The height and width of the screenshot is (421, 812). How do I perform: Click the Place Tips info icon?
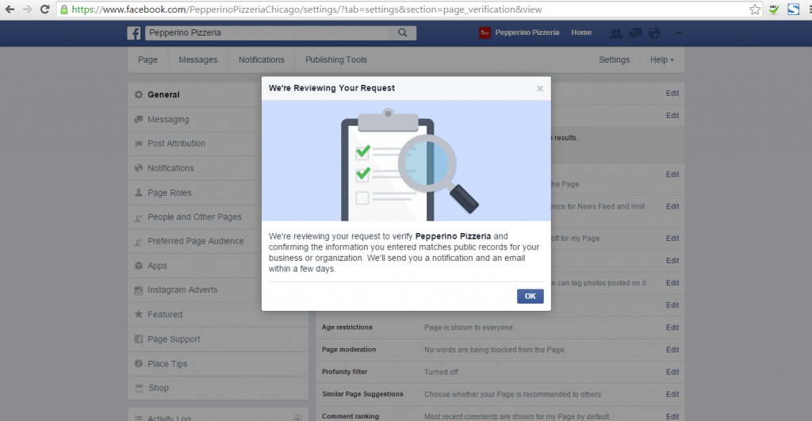[138, 364]
